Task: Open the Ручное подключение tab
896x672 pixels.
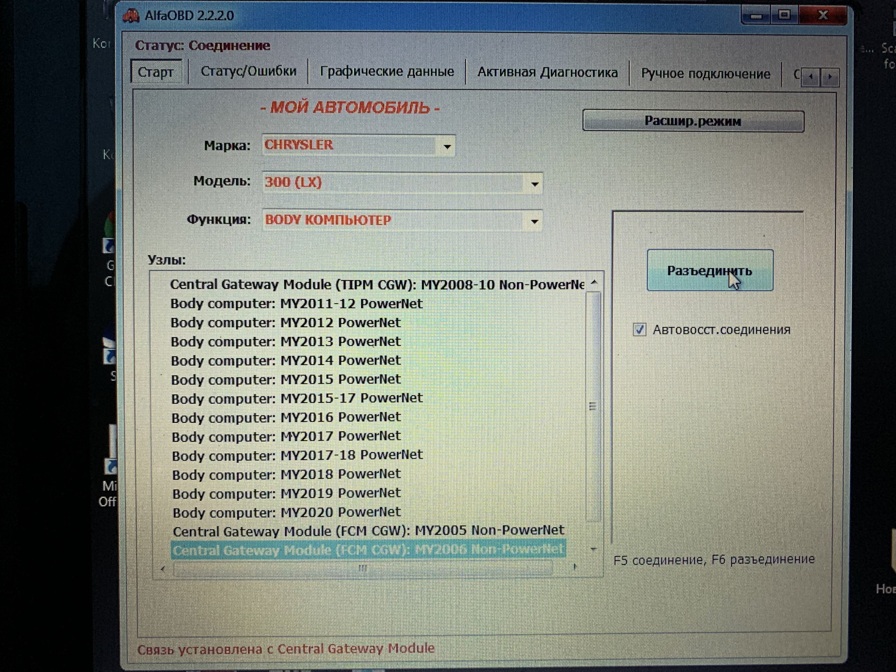Action: point(706,74)
